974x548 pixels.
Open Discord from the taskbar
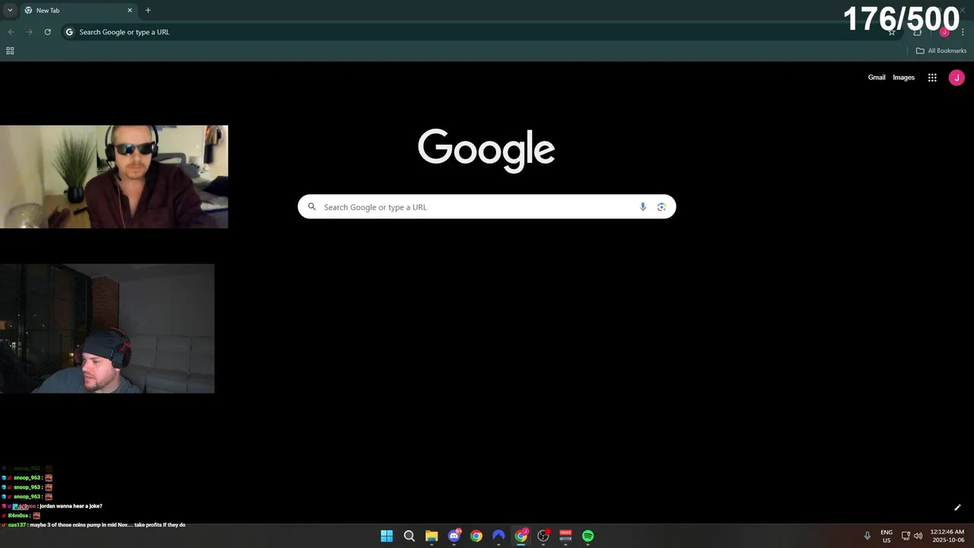click(454, 536)
